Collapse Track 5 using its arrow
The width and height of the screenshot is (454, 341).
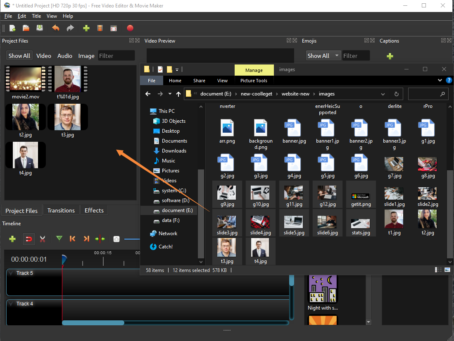(12, 273)
